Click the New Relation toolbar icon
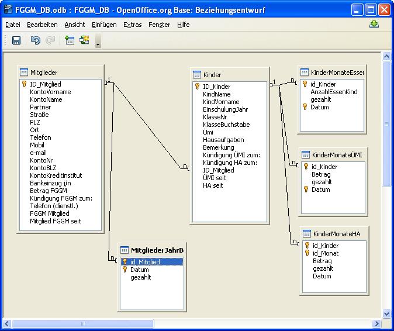Image resolution: width=394 pixels, height=331 pixels. (x=84, y=40)
